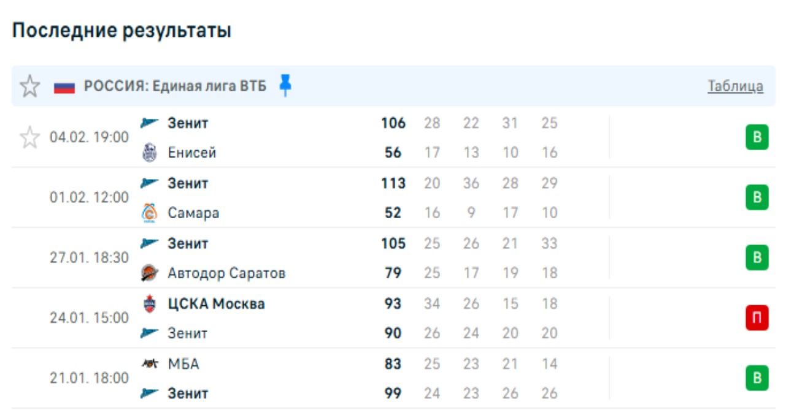Open the match dated 21.01. 18:00

[89, 378]
